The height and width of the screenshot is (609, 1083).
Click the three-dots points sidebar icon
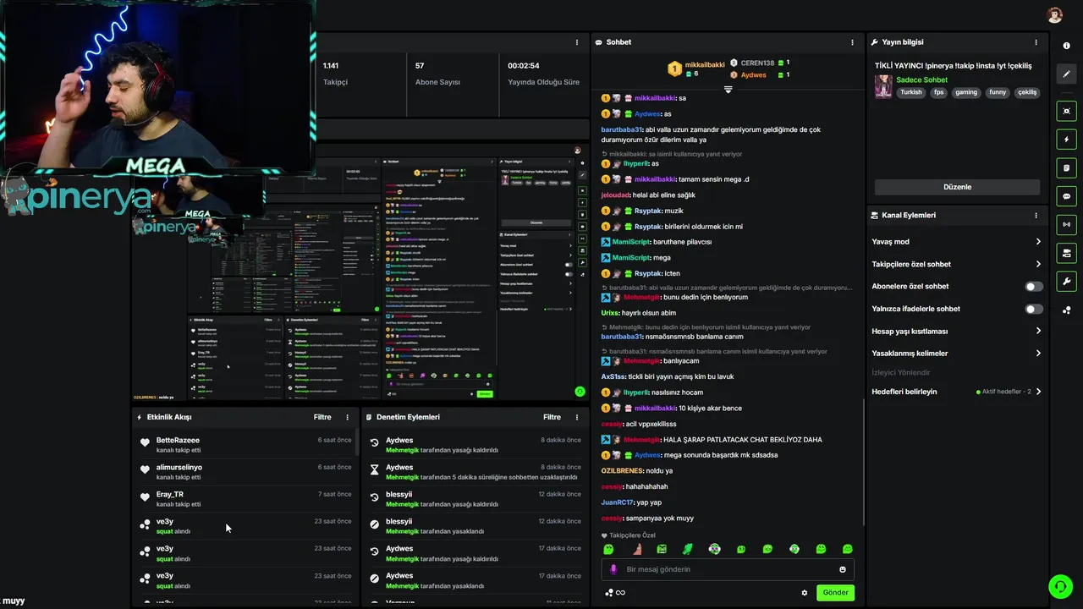click(x=1067, y=310)
